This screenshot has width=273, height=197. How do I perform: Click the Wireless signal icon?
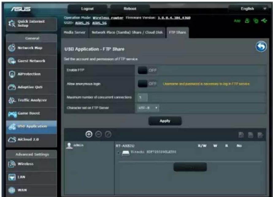[x=12, y=164]
